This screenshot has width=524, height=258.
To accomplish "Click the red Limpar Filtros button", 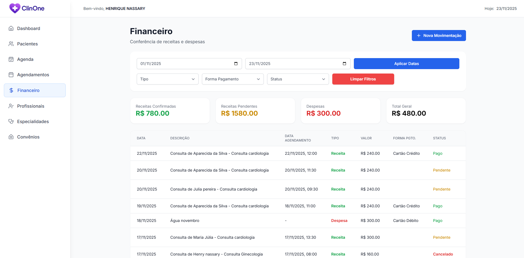I will click(363, 79).
